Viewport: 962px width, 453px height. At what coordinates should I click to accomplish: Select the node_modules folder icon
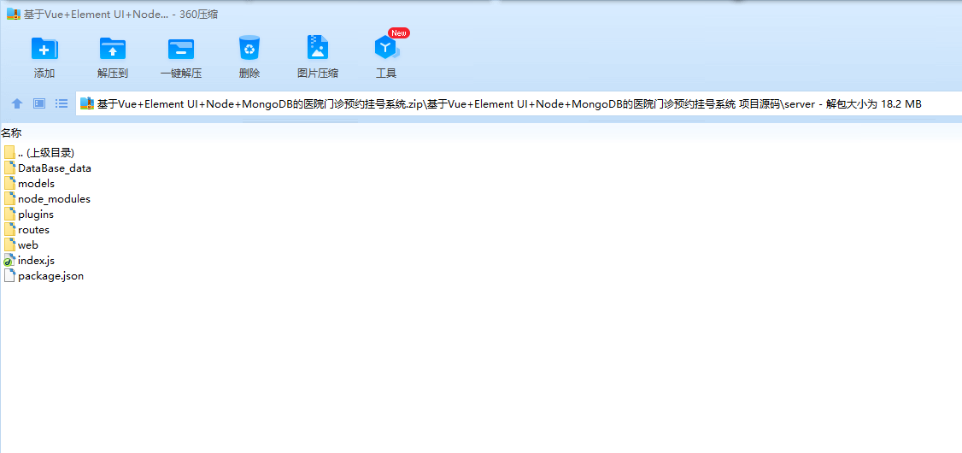[9, 199]
